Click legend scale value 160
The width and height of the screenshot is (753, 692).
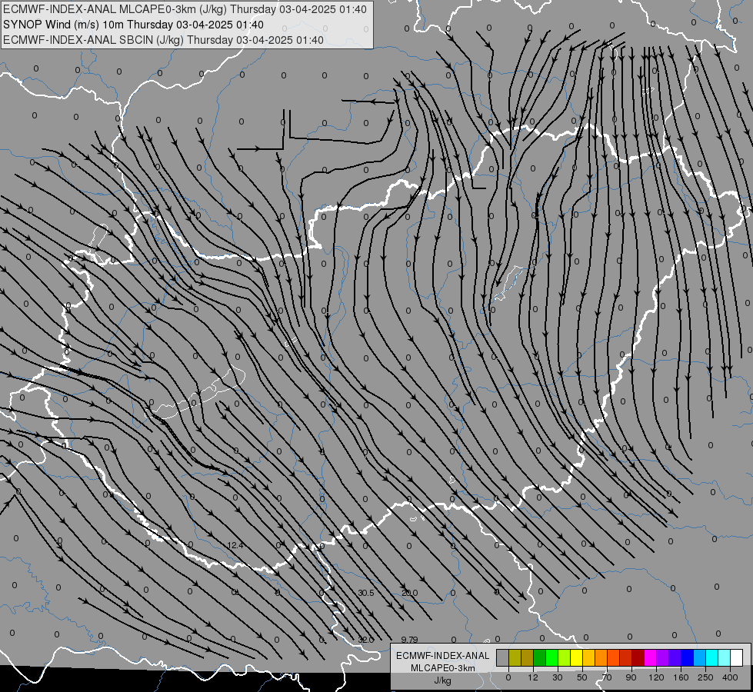(x=681, y=677)
